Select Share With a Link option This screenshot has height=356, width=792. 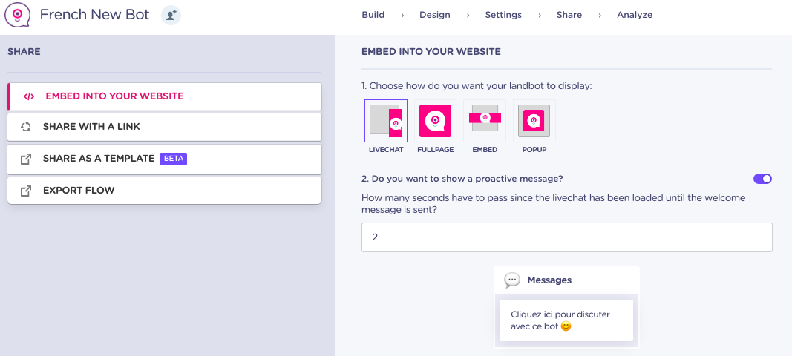[165, 127]
